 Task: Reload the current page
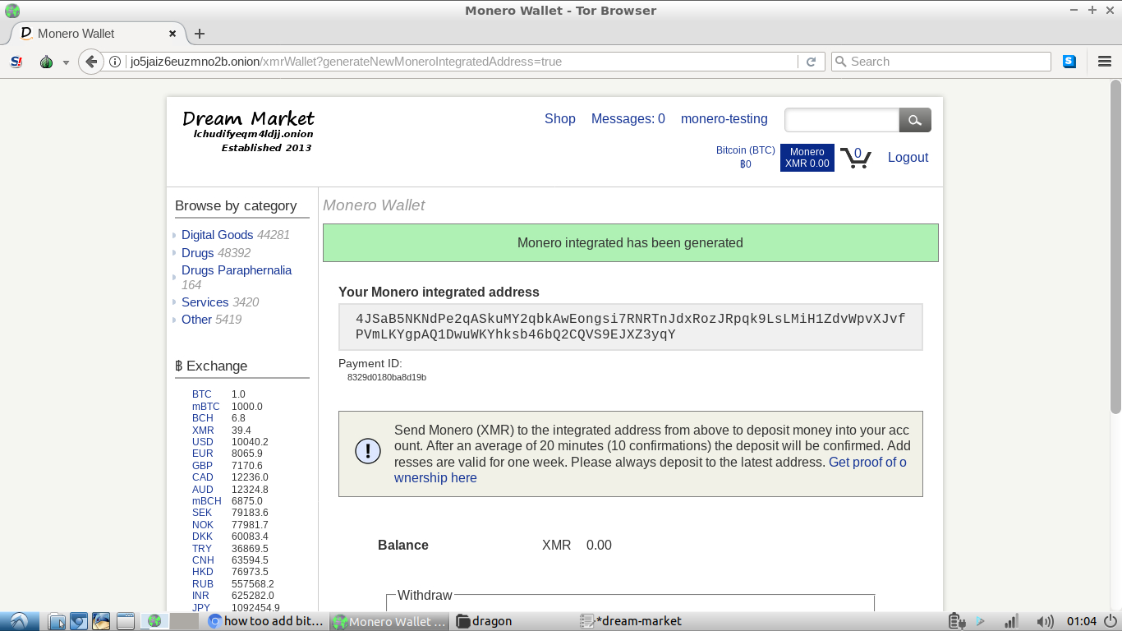[811, 62]
